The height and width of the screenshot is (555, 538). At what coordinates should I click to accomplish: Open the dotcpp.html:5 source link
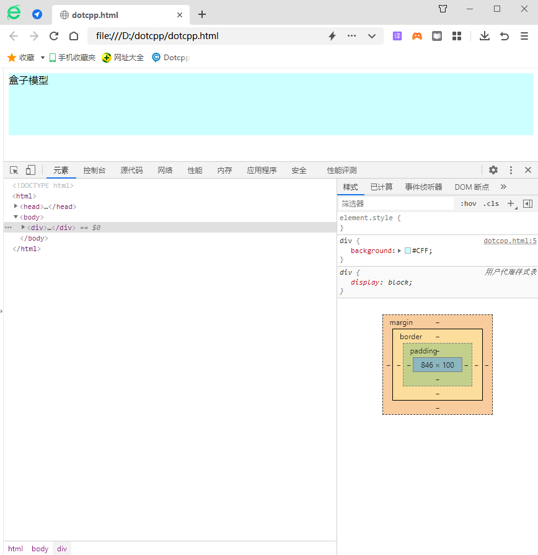pos(509,239)
